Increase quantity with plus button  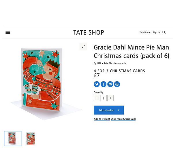coord(110,98)
